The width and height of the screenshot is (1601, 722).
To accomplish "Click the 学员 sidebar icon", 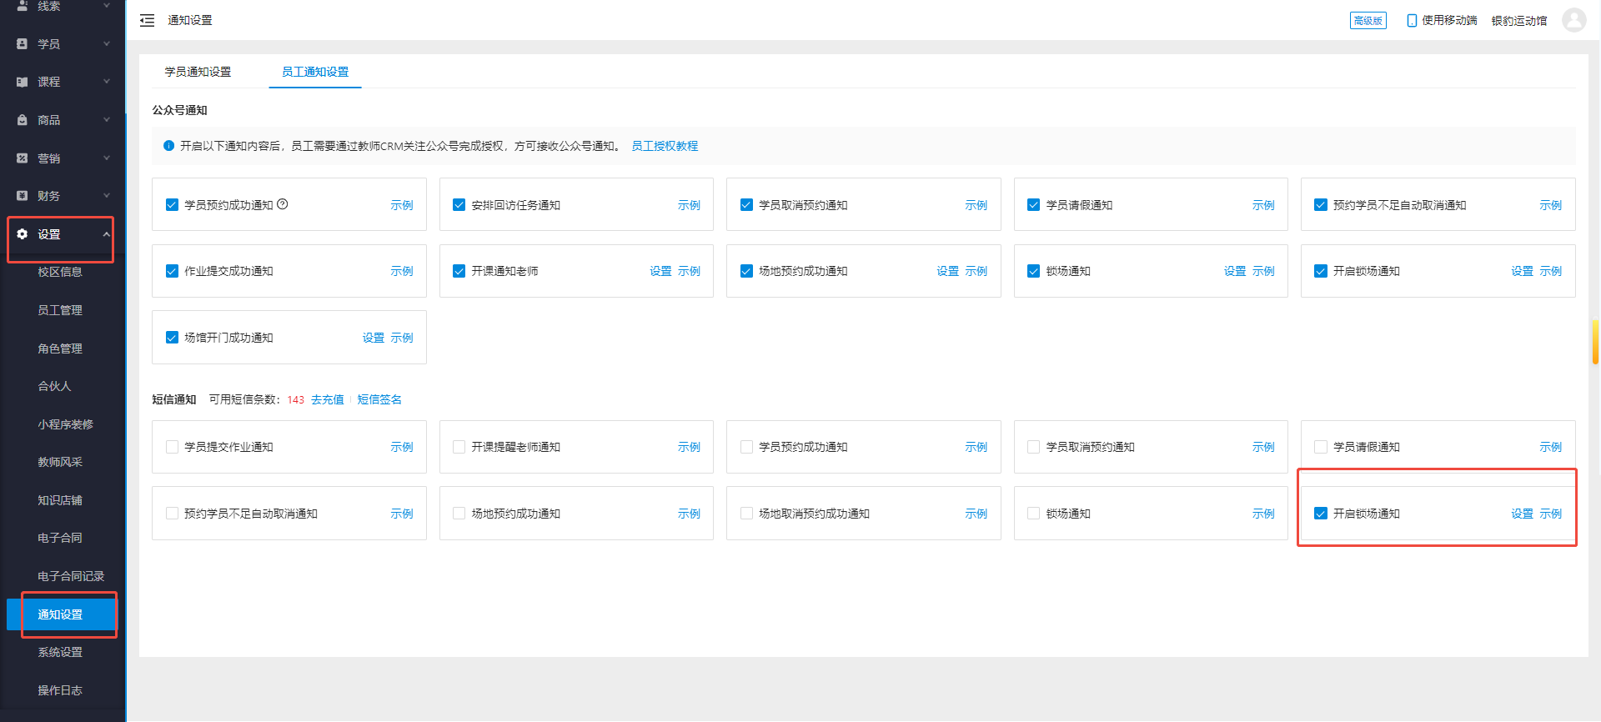I will click(23, 44).
